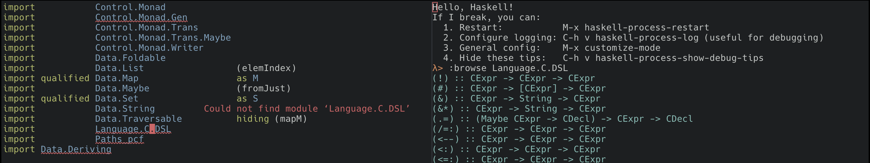The width and height of the screenshot is (870, 163).
Task: Click the underlined Data.Deriving import
Action: pyautogui.click(x=76, y=149)
